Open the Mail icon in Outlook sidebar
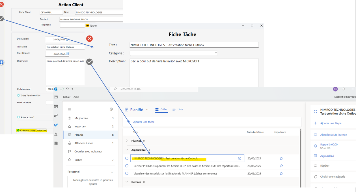 tap(56, 97)
